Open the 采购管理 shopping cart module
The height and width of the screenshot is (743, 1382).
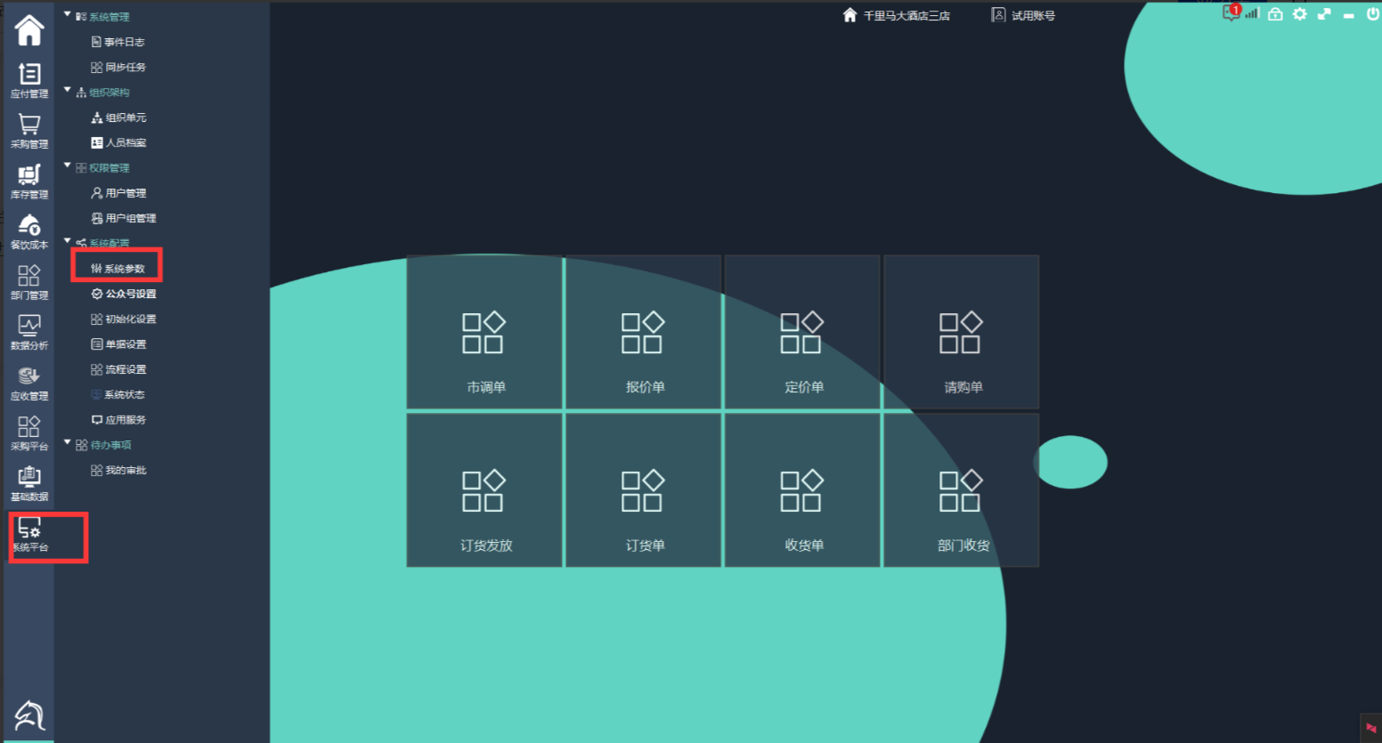[x=28, y=130]
